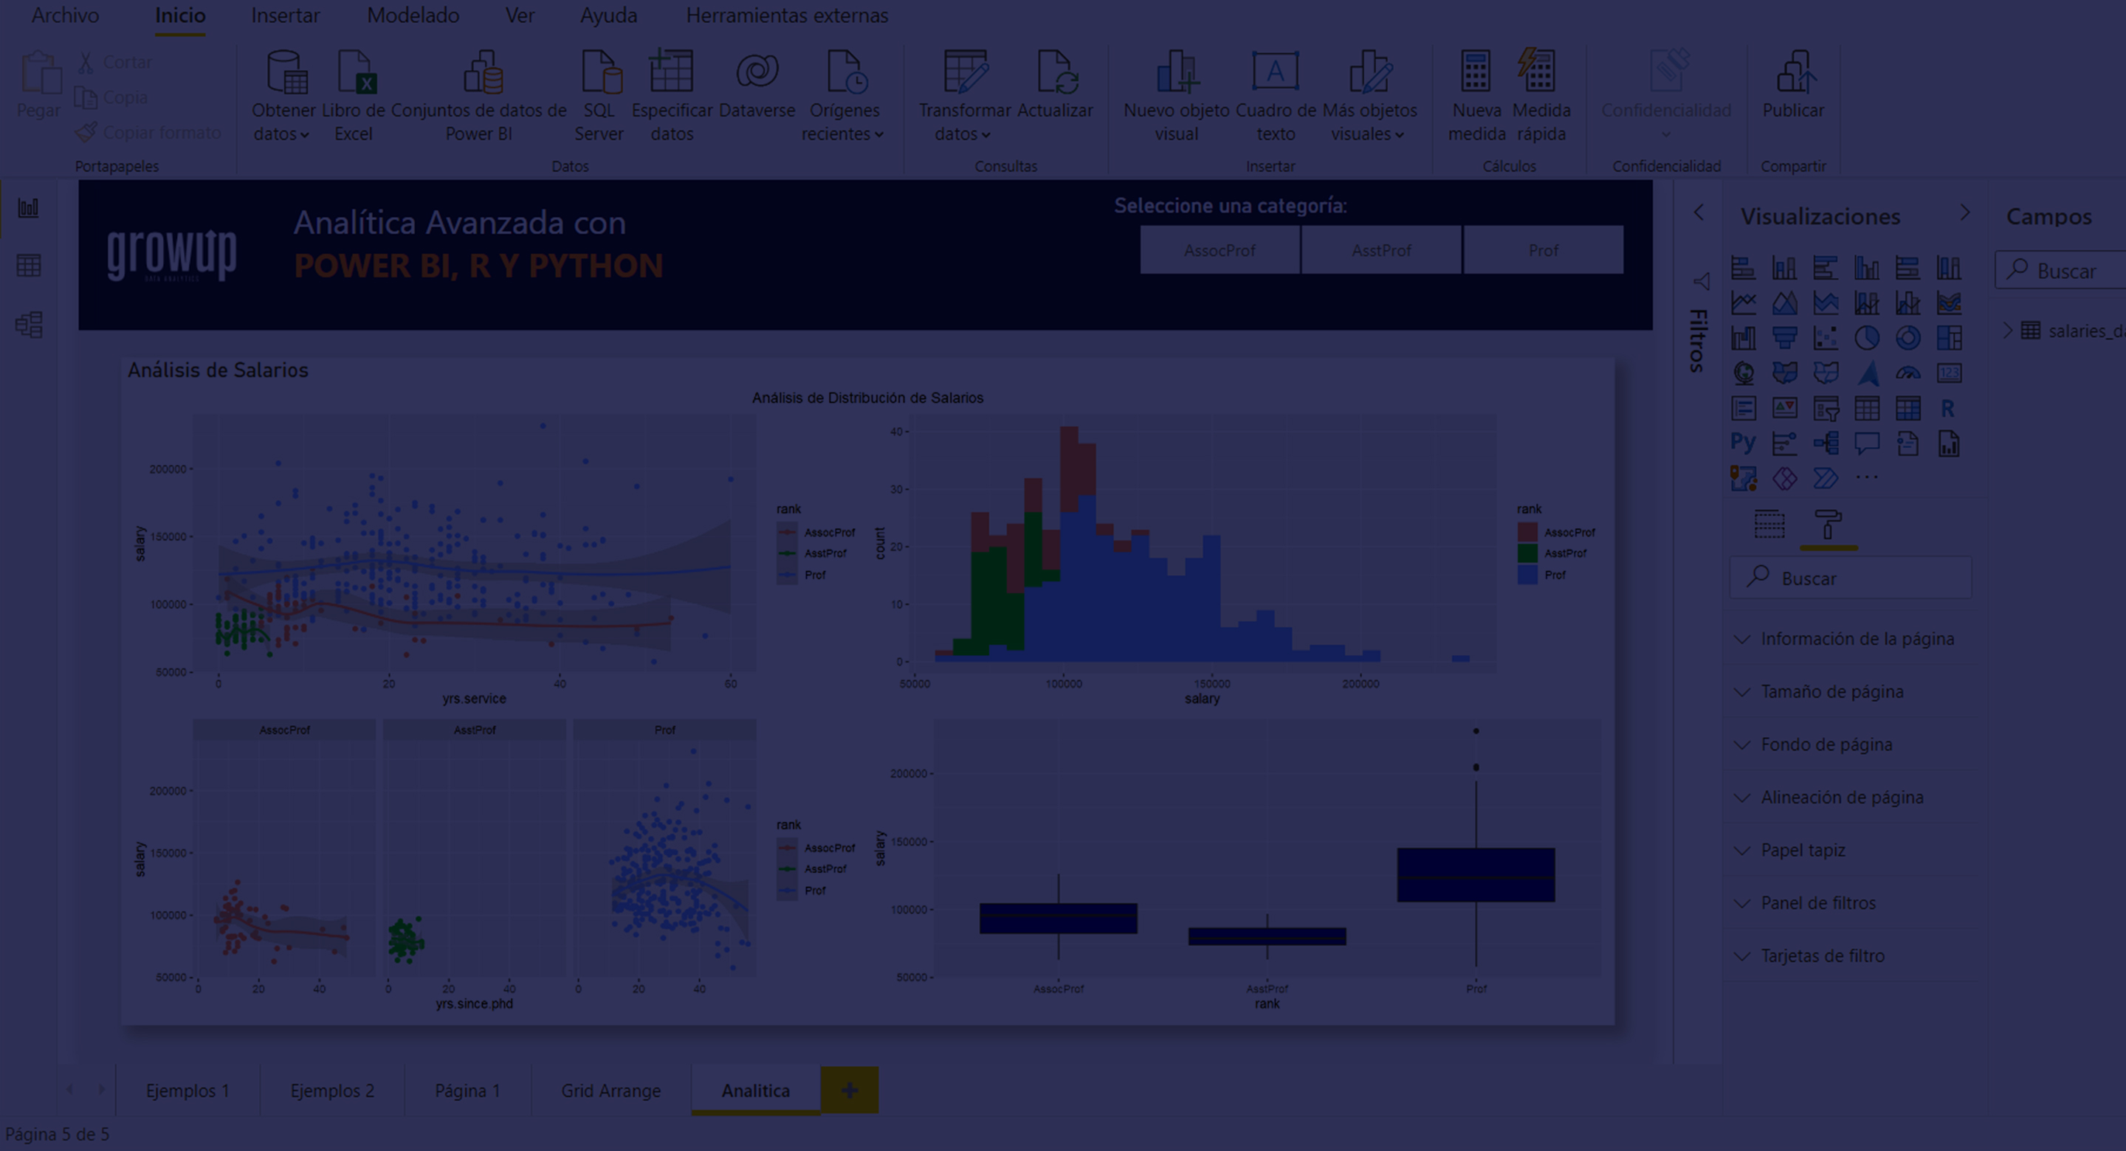Add a Python Py visual
The image size is (2126, 1151).
pyautogui.click(x=1743, y=443)
